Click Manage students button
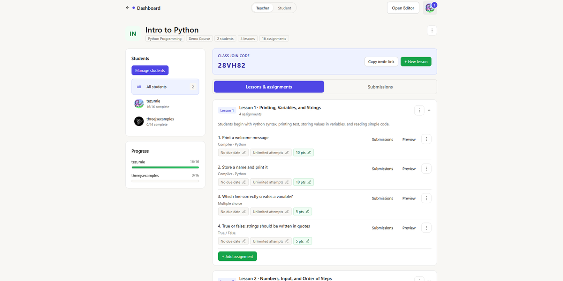 (x=150, y=70)
